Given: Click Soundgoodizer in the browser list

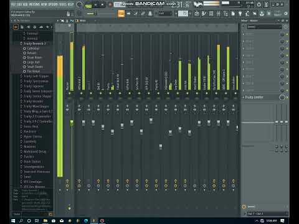Looking at the screenshot, I should coord(34,167).
